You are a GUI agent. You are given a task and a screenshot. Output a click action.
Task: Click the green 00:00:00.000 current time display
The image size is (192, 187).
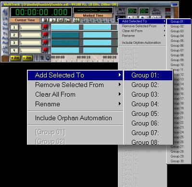pos(41,12)
